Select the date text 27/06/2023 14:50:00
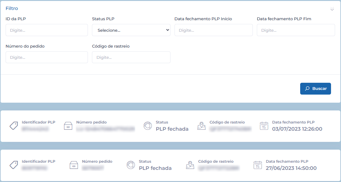 291,168
